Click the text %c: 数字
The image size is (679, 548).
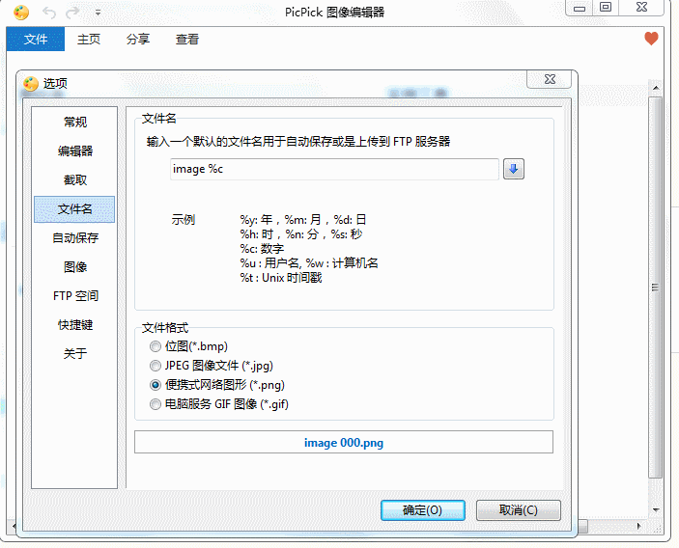(x=262, y=249)
